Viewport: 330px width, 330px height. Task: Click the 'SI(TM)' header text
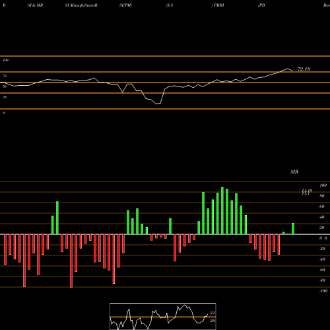[125, 5]
